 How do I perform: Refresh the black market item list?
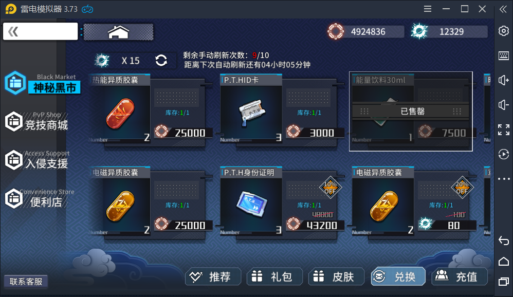[161, 60]
